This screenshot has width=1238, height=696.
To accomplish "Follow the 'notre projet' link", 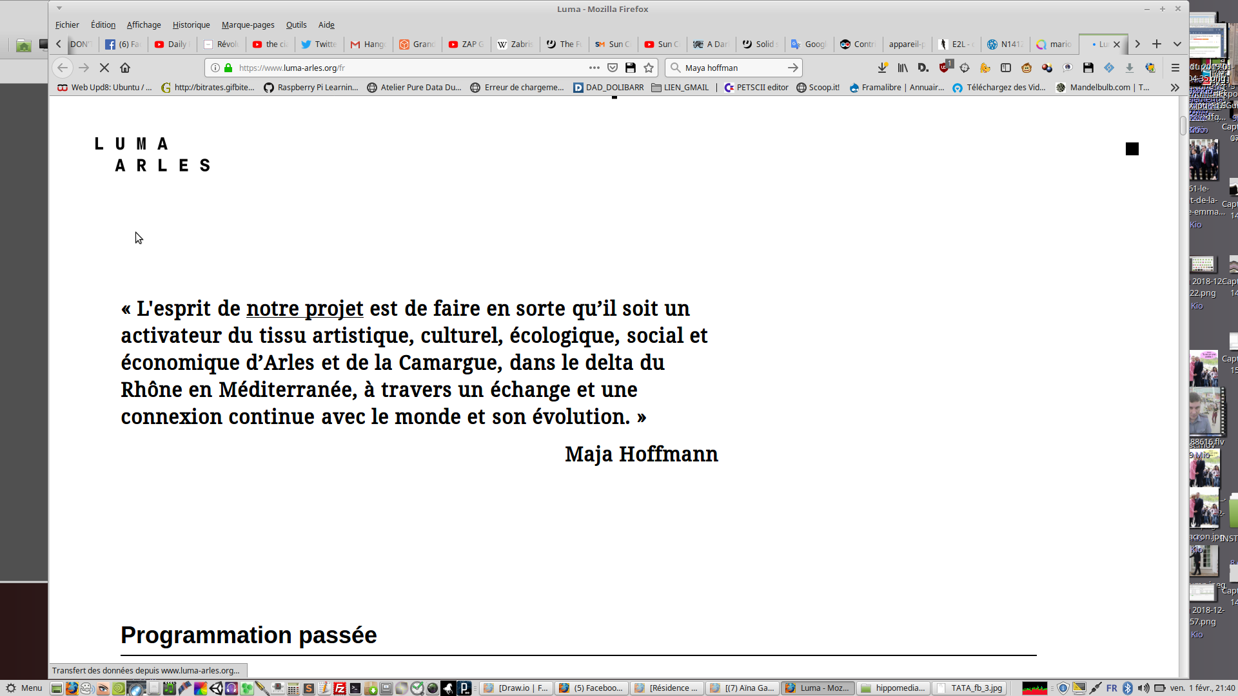I will pyautogui.click(x=304, y=308).
